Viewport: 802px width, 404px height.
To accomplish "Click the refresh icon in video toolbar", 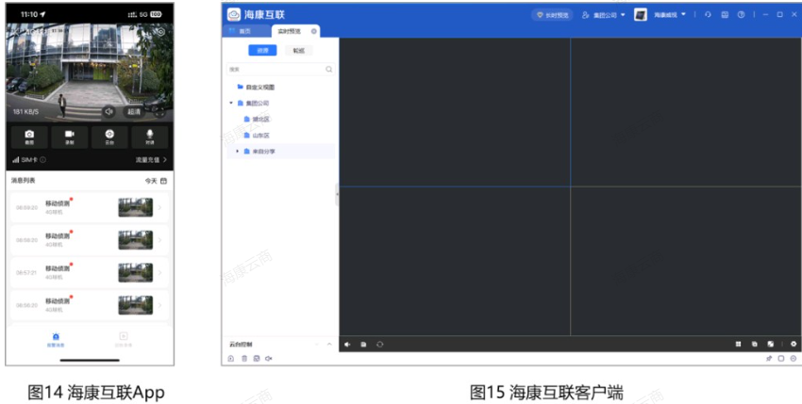I will [x=379, y=345].
